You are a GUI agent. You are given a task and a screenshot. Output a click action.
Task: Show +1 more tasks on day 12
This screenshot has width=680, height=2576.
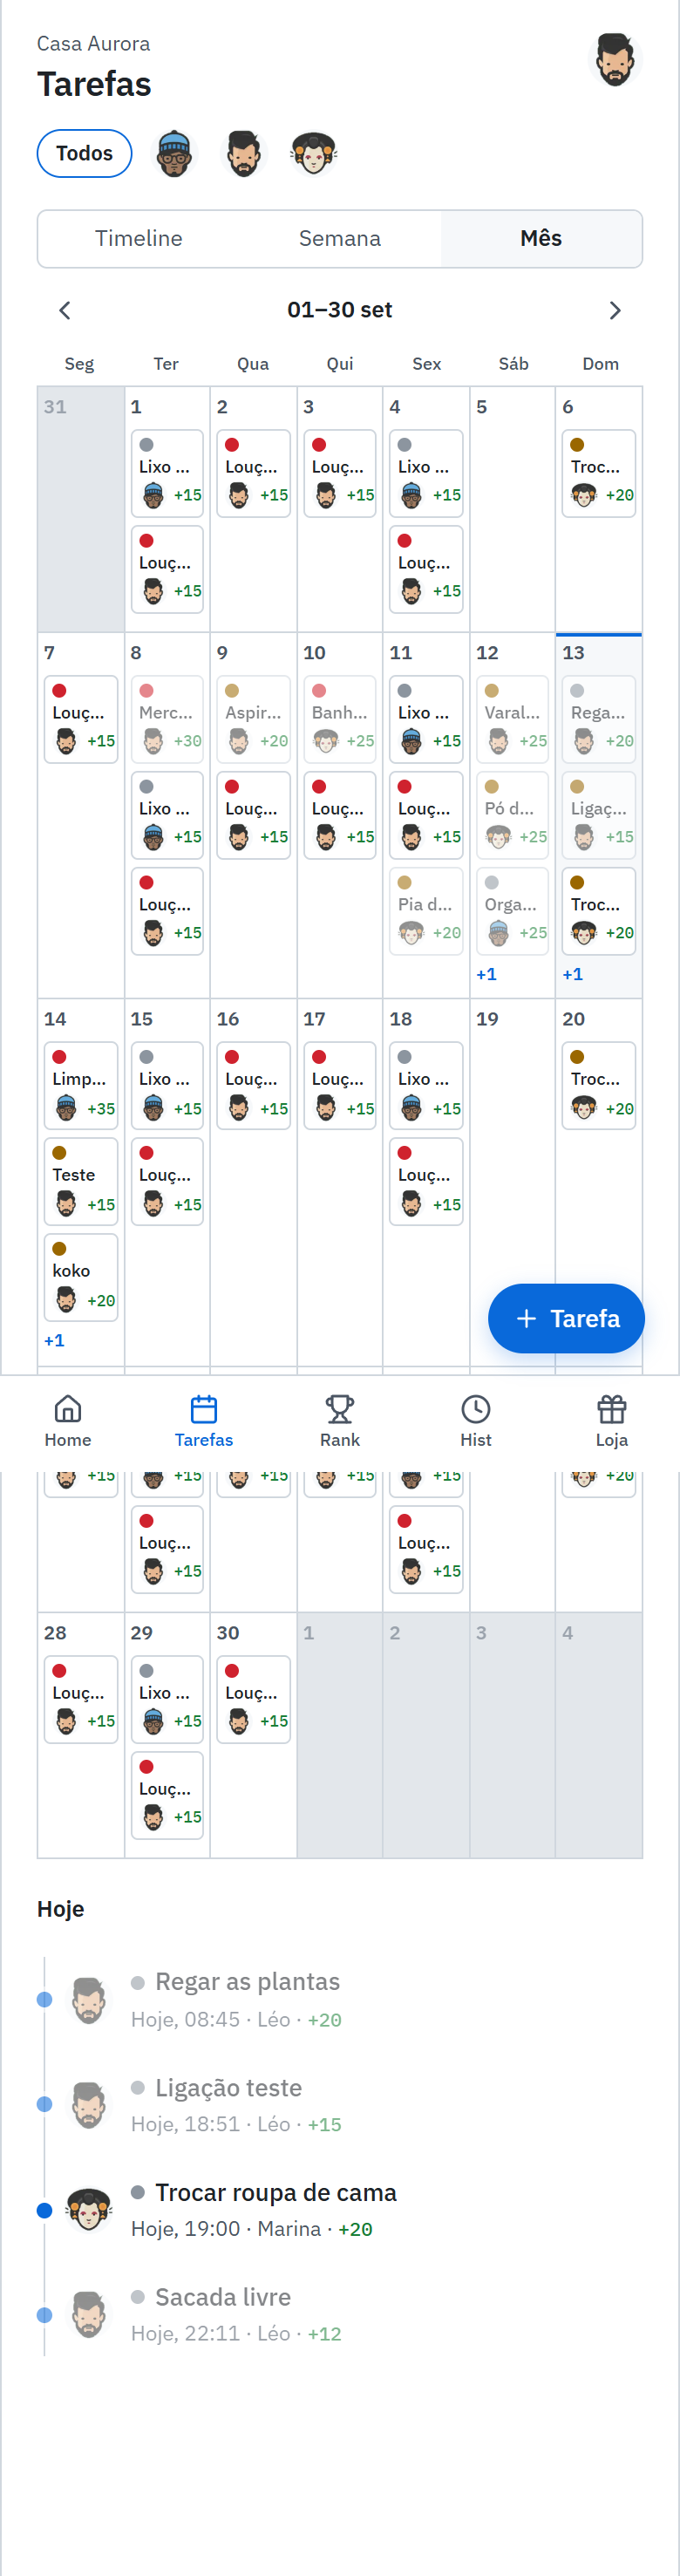click(x=487, y=974)
